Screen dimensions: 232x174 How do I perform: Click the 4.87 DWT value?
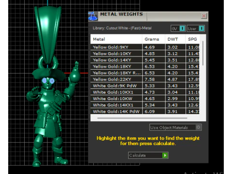[173, 79]
